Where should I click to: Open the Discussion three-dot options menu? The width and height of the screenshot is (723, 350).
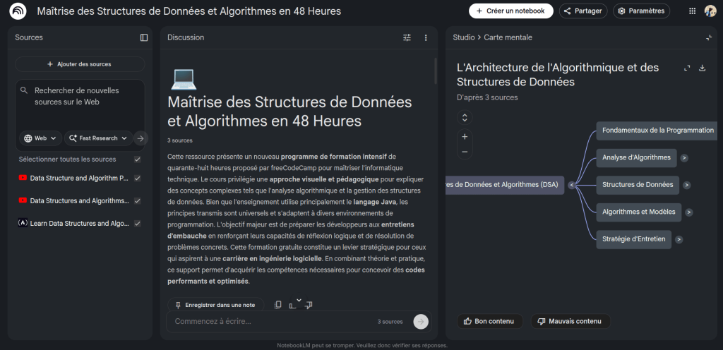point(426,37)
